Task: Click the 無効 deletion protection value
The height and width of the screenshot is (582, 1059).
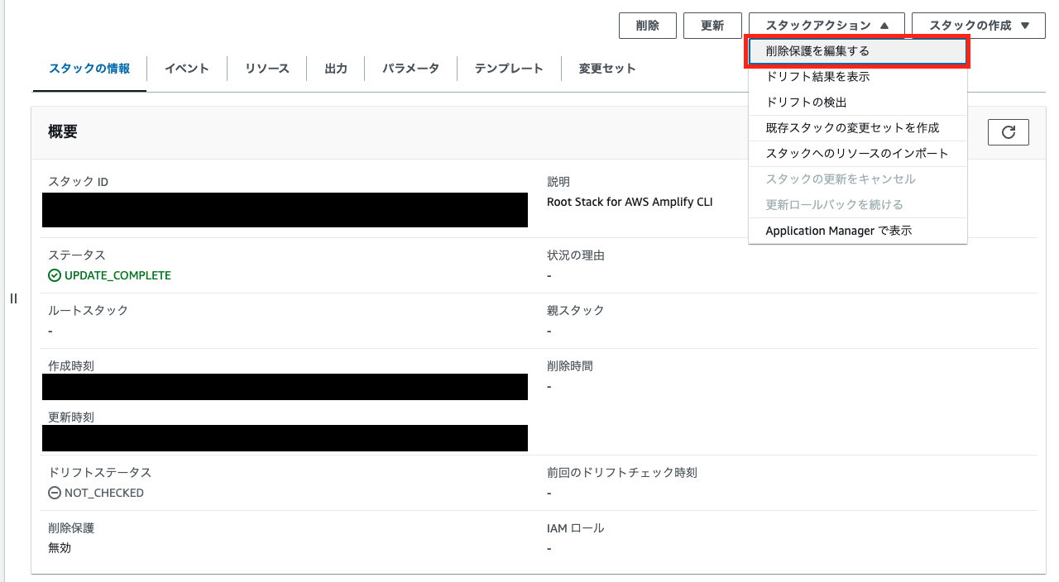Action: point(60,547)
